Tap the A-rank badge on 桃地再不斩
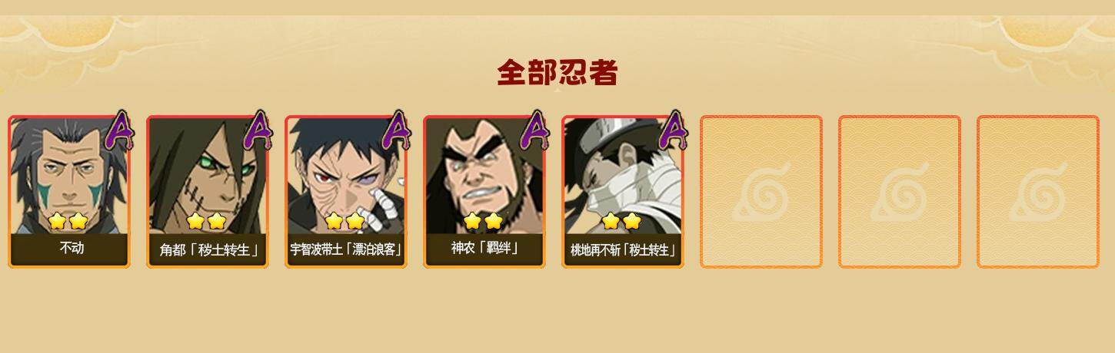The height and width of the screenshot is (353, 1115). (x=673, y=130)
